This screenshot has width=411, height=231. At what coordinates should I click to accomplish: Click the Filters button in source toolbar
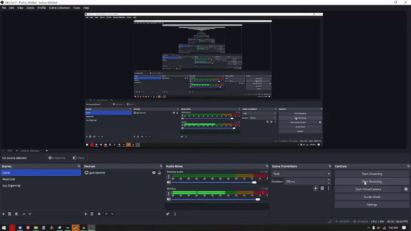tap(79, 158)
